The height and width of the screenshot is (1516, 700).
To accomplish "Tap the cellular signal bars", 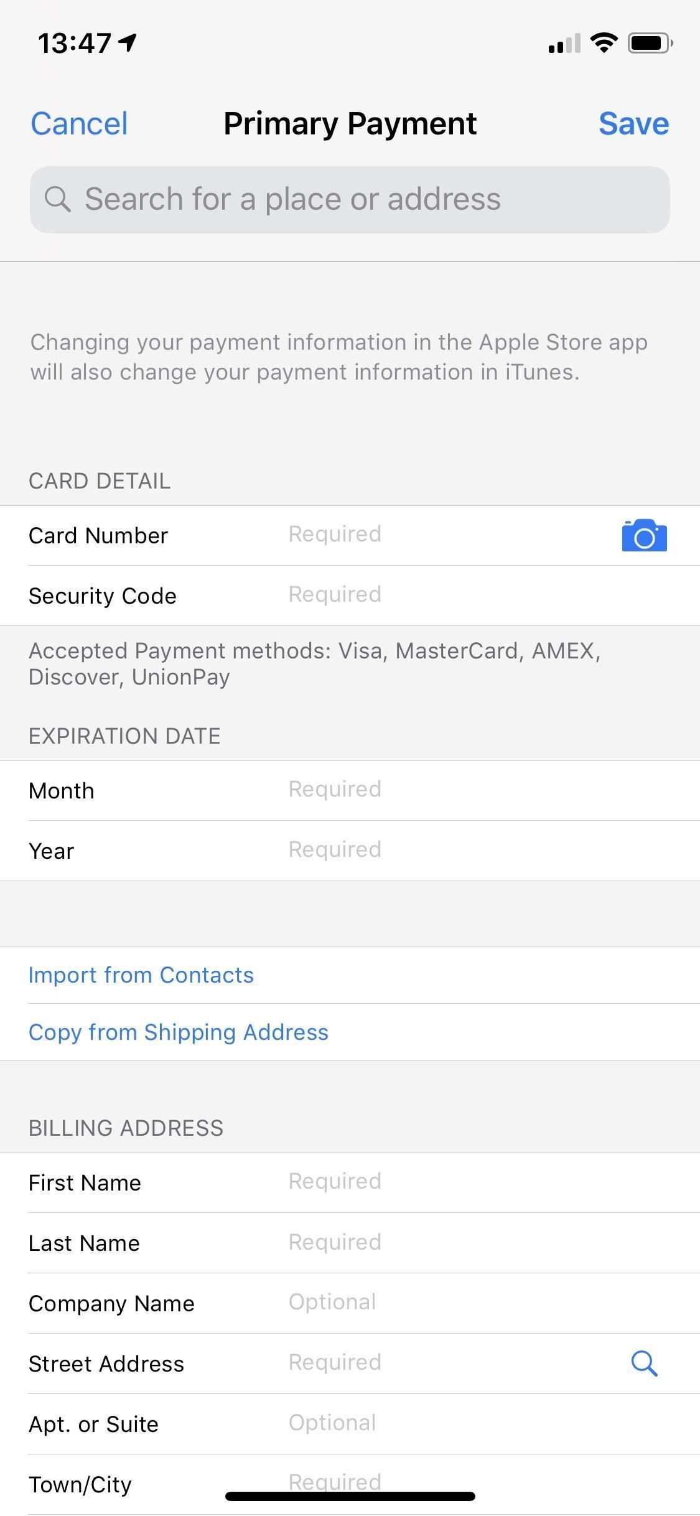I will pos(564,44).
